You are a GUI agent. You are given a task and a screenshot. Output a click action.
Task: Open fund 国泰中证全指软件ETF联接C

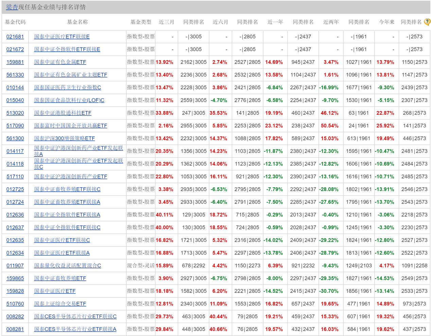point(67,227)
